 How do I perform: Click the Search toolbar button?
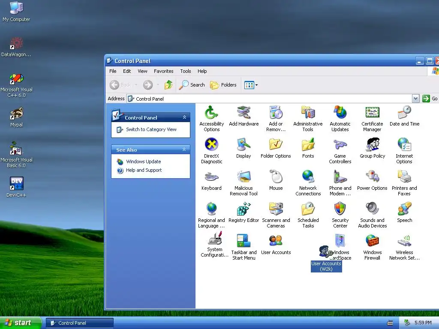192,85
